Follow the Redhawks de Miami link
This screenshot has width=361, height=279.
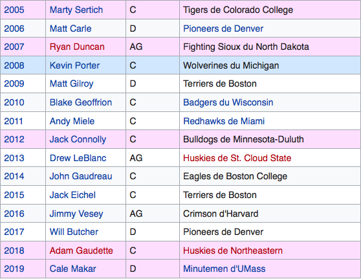coord(224,121)
